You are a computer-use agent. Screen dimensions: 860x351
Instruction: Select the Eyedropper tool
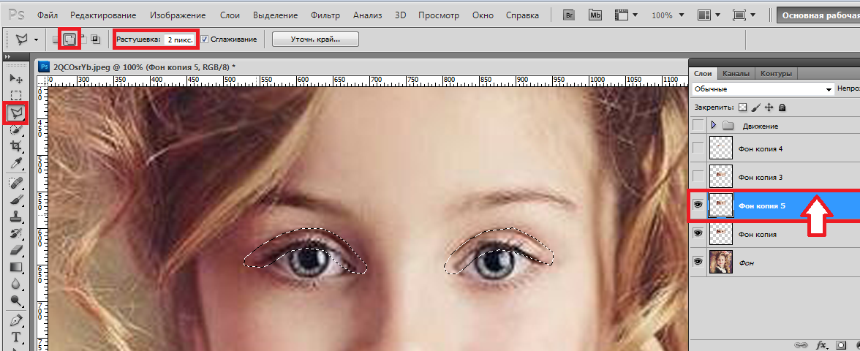click(x=16, y=163)
